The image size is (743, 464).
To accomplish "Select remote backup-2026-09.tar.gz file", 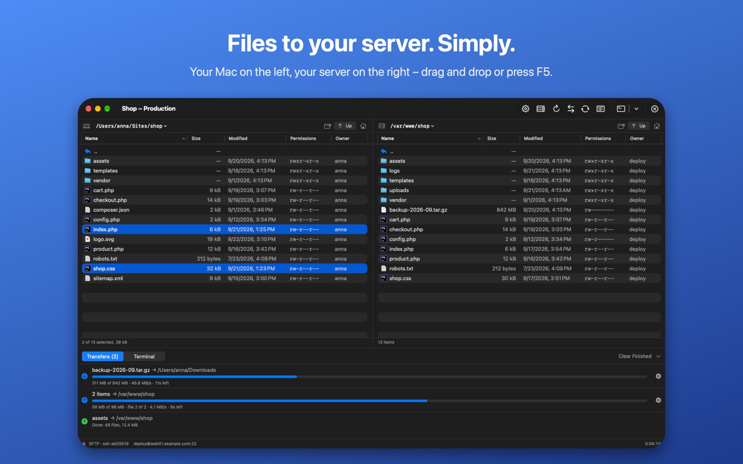I will pos(519,210).
